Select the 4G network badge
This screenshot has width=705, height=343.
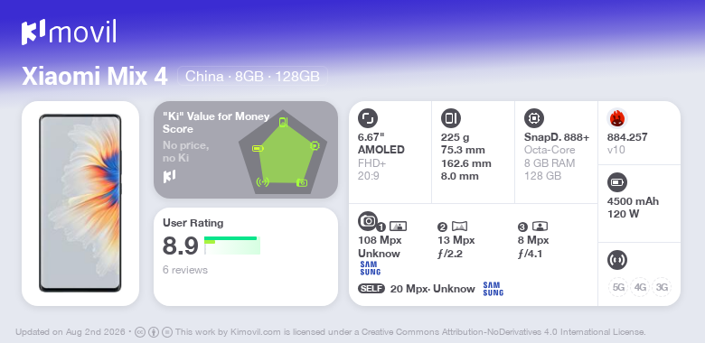tap(640, 287)
